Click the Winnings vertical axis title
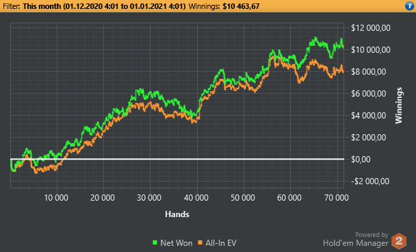This screenshot has width=416, height=252. [399, 105]
